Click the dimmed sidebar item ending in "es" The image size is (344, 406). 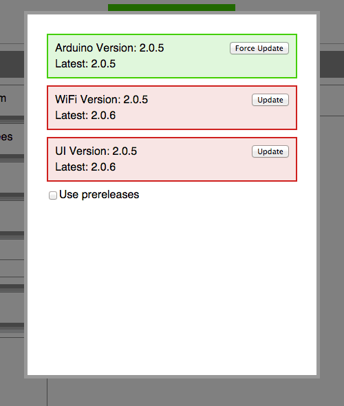pos(6,137)
